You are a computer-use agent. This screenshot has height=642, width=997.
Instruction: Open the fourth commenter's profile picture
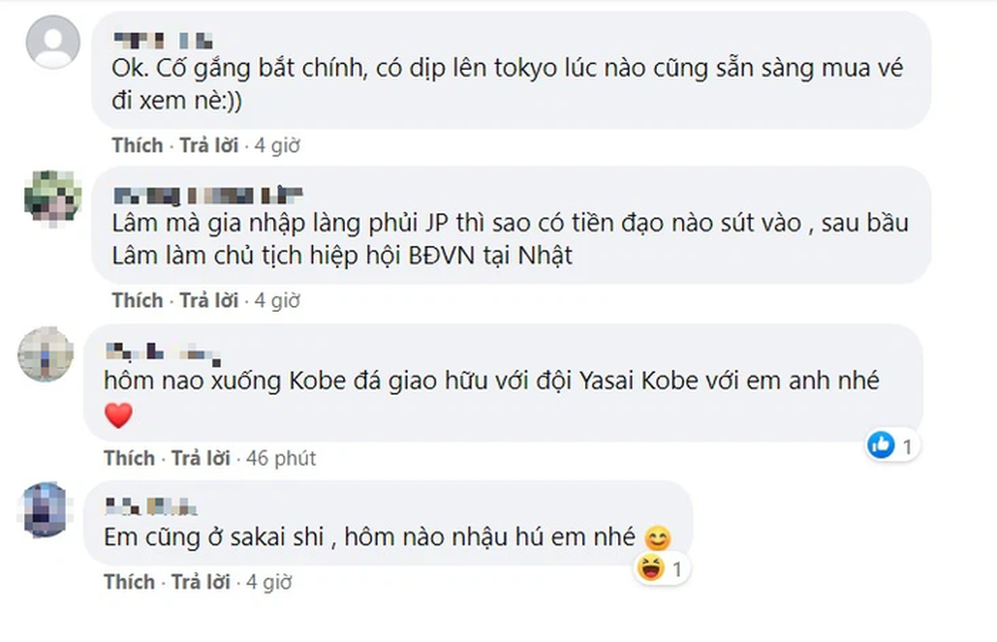coord(46,509)
